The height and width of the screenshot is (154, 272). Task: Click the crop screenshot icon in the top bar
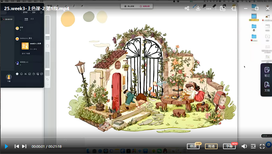233,8
